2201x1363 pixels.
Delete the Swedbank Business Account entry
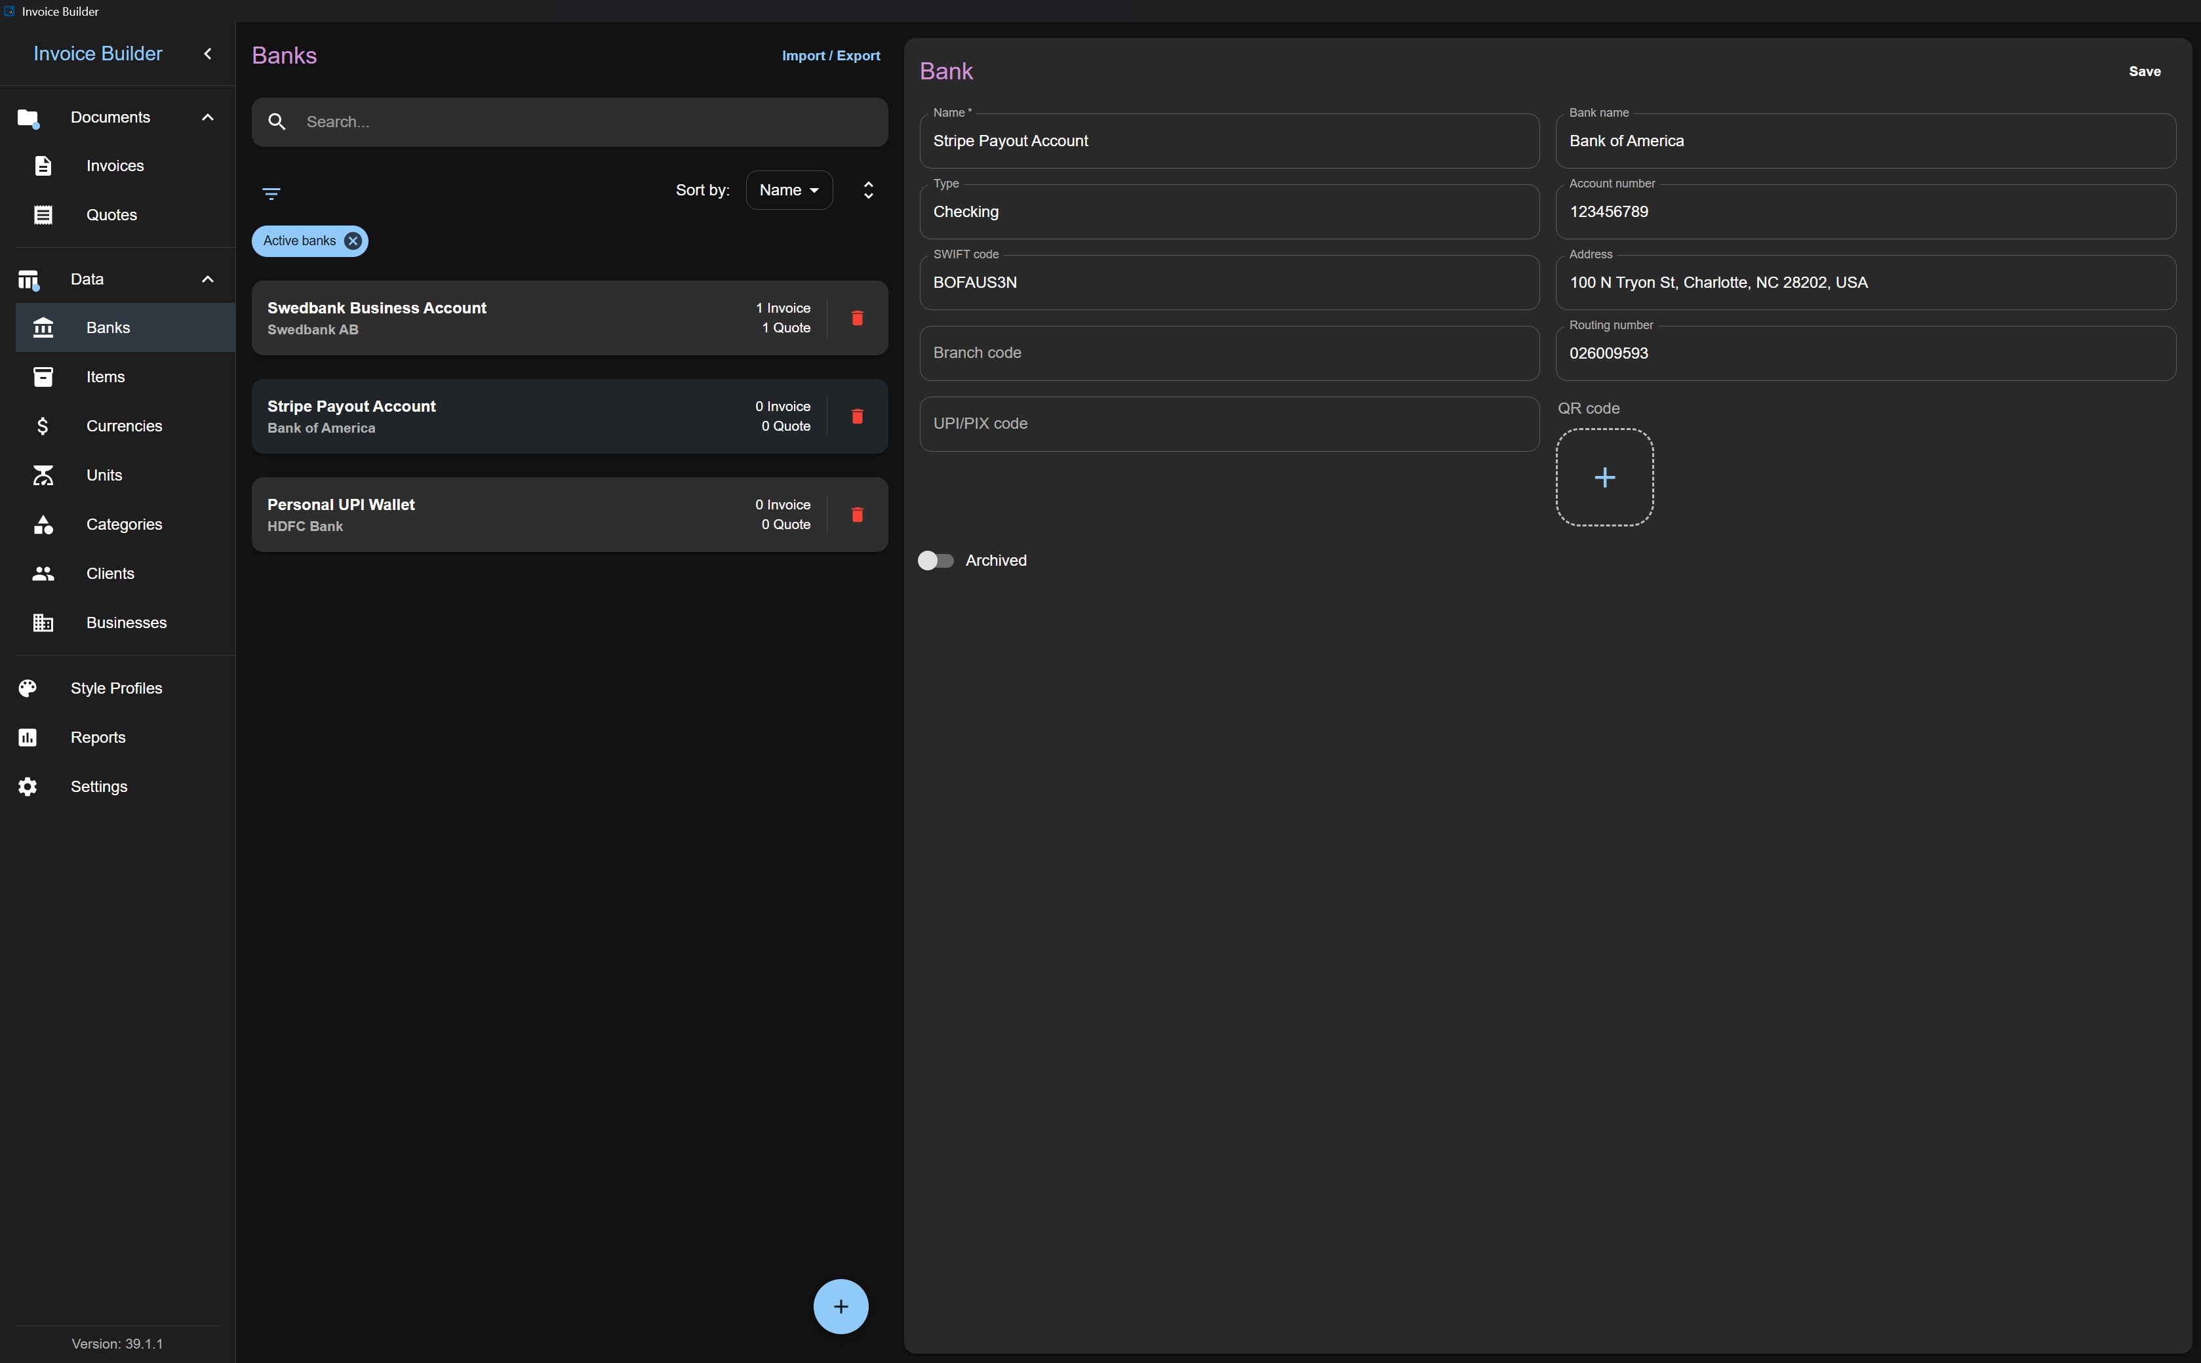tap(857, 317)
